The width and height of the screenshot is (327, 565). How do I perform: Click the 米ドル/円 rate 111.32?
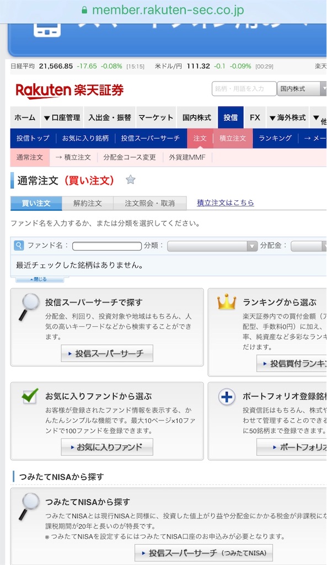tap(198, 66)
